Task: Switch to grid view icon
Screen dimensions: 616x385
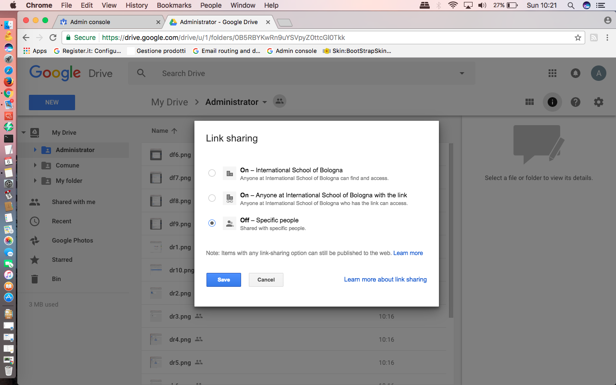Action: click(529, 102)
